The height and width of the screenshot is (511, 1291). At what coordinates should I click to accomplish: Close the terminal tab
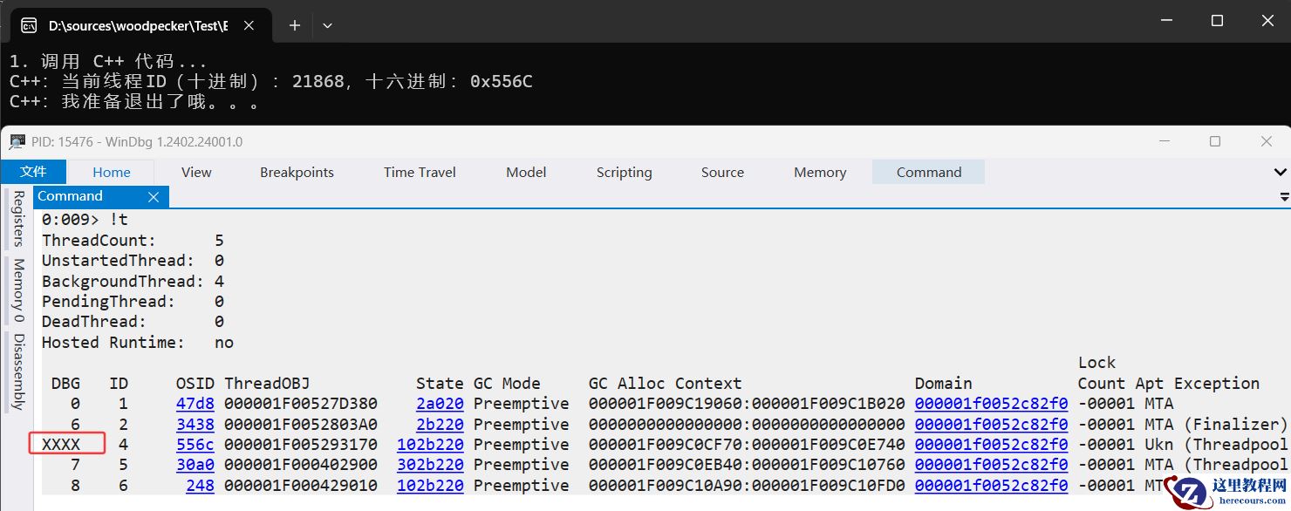click(x=249, y=25)
